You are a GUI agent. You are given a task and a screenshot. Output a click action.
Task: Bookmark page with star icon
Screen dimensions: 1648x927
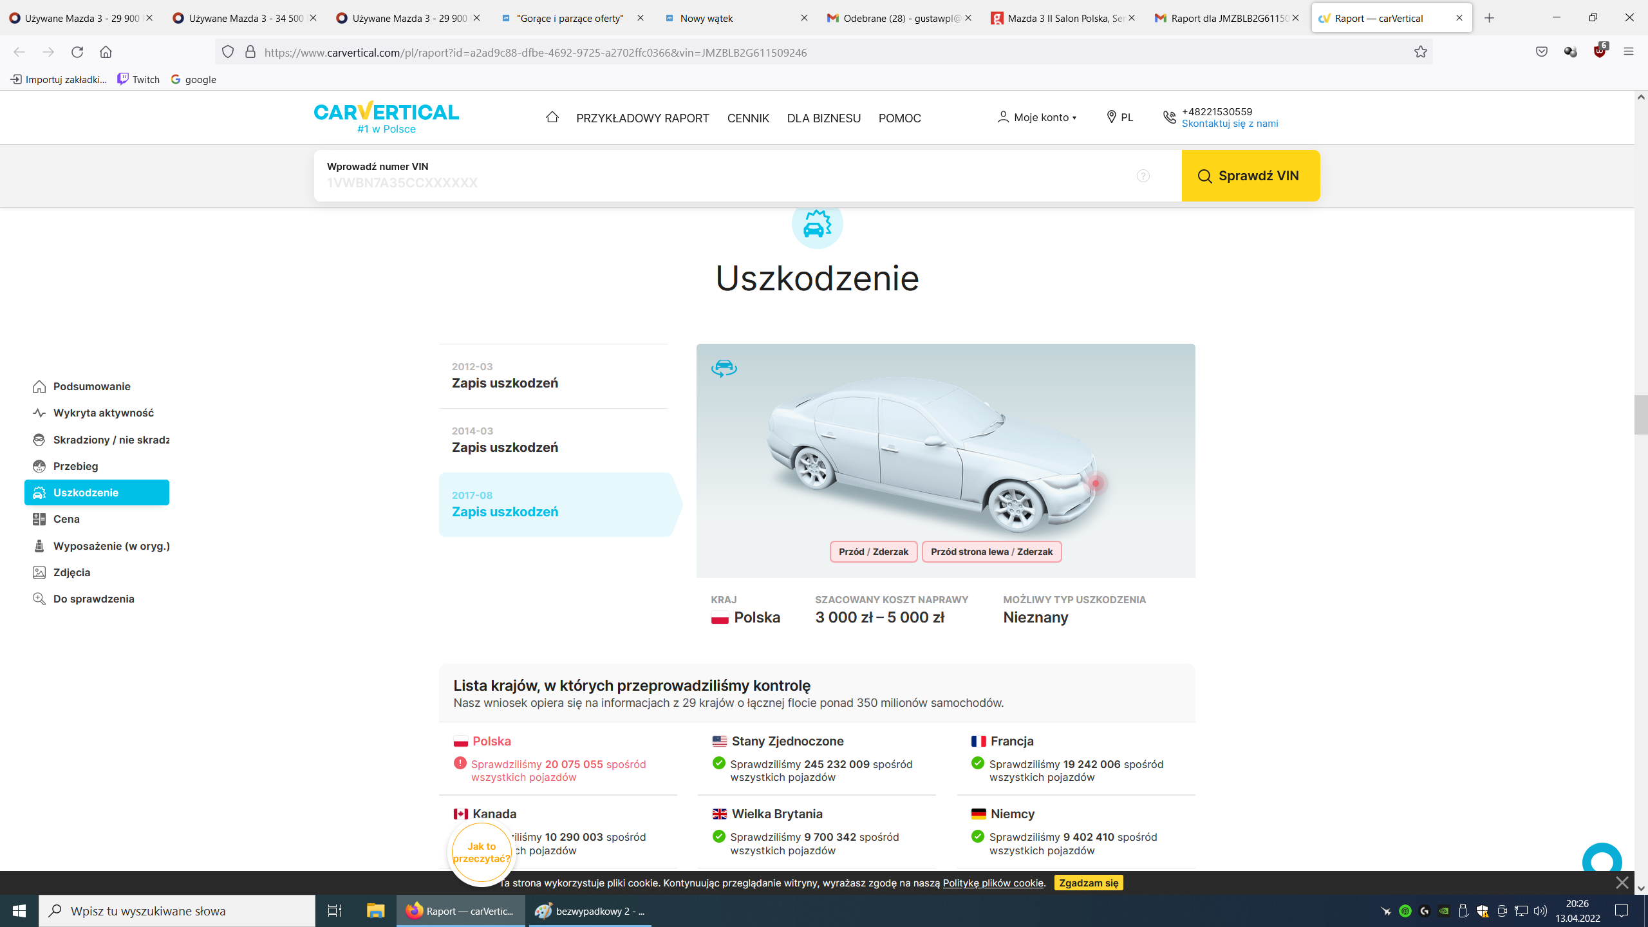point(1421,52)
